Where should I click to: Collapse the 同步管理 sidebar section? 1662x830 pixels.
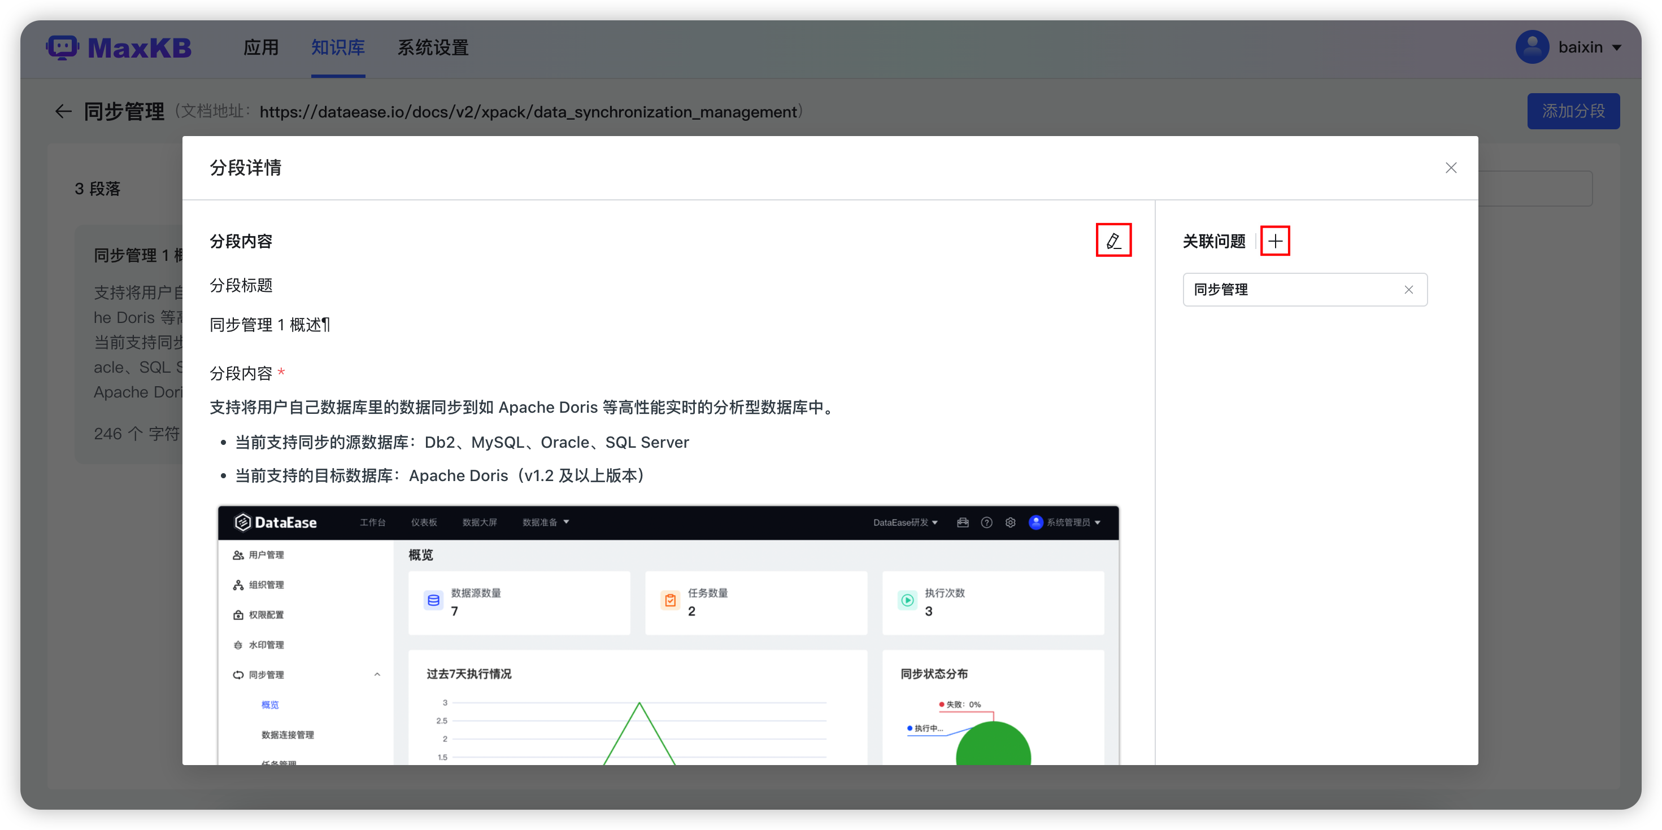tap(377, 675)
